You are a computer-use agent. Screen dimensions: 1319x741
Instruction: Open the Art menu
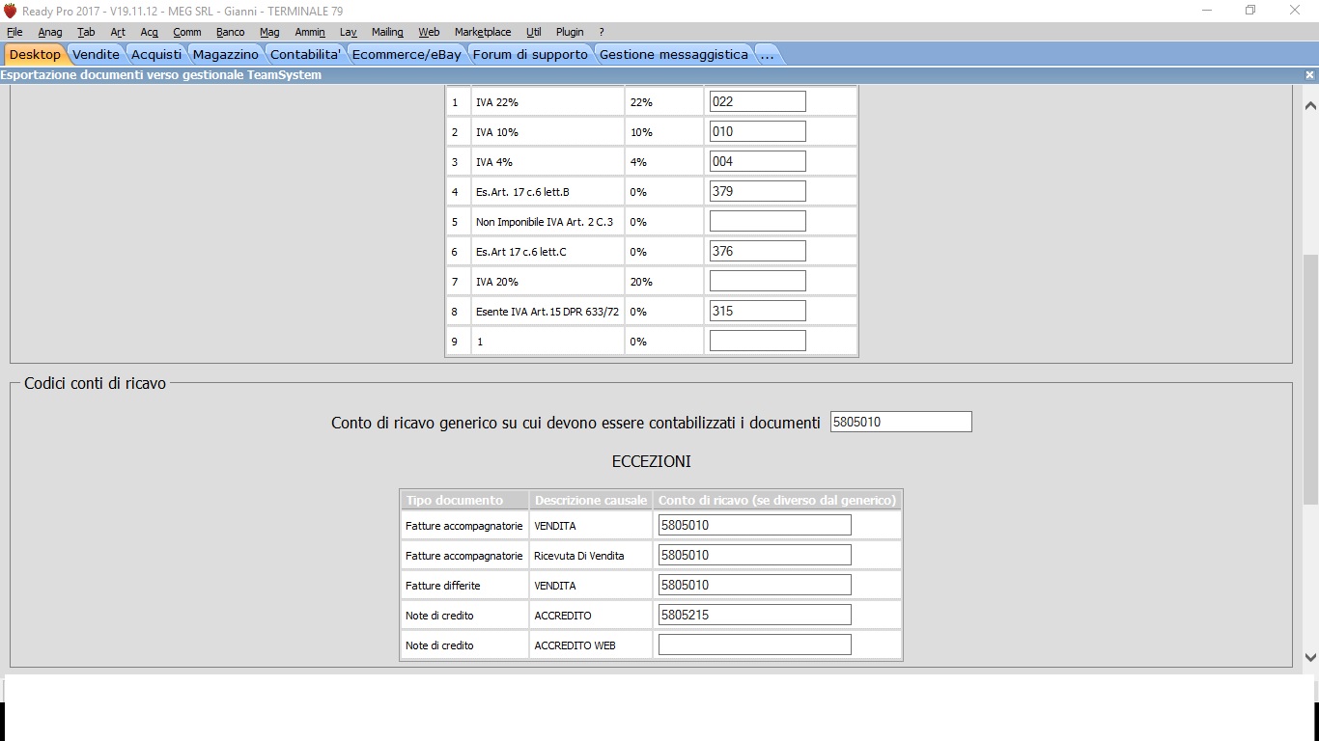(x=118, y=32)
